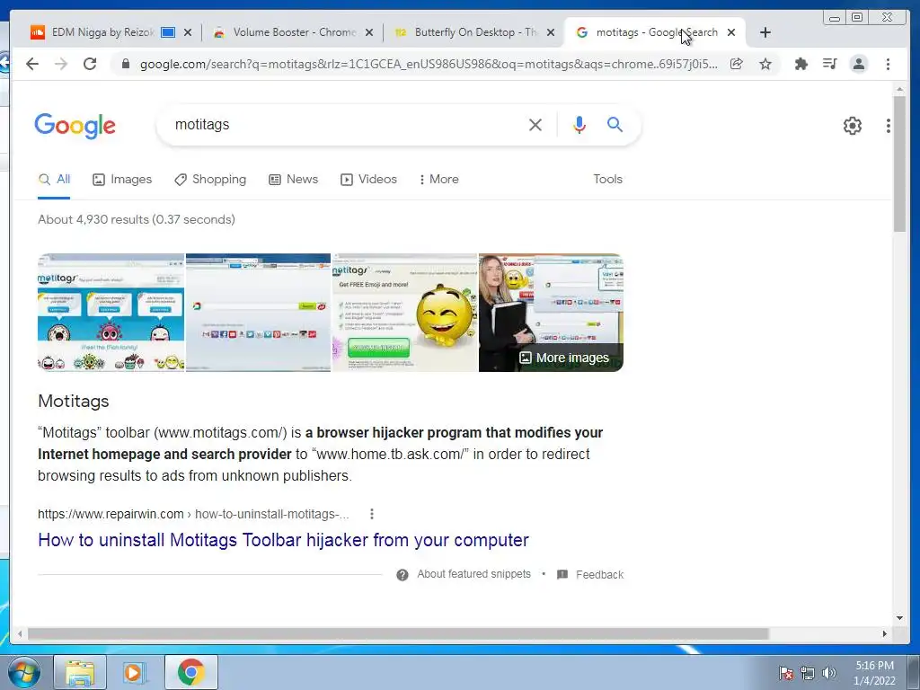Open the volume speaker tray icon
Viewport: 920px width, 690px height.
829,673
